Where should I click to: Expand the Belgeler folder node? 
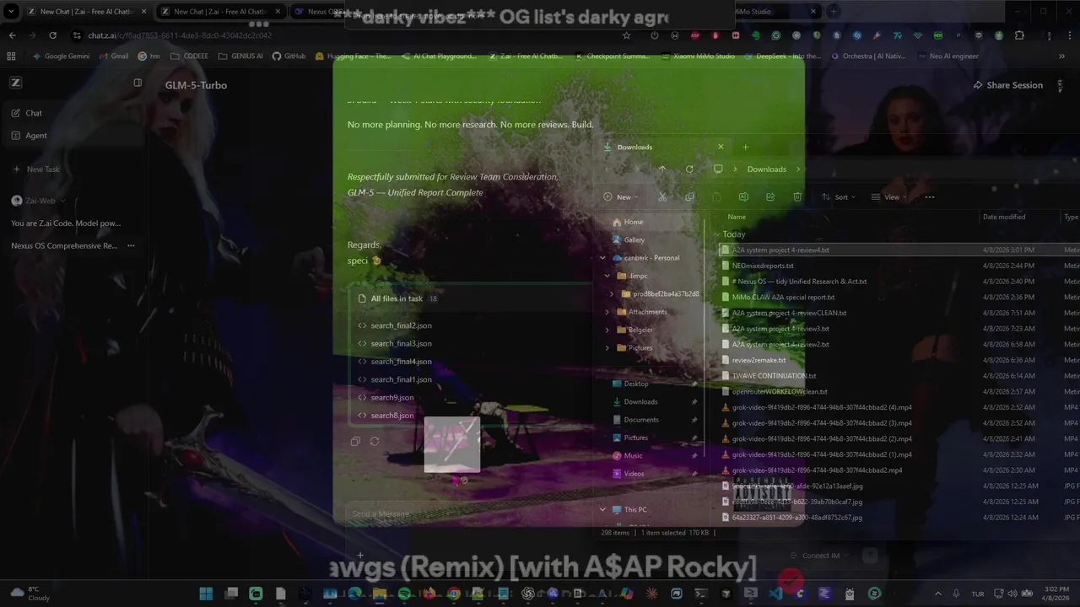pos(607,330)
